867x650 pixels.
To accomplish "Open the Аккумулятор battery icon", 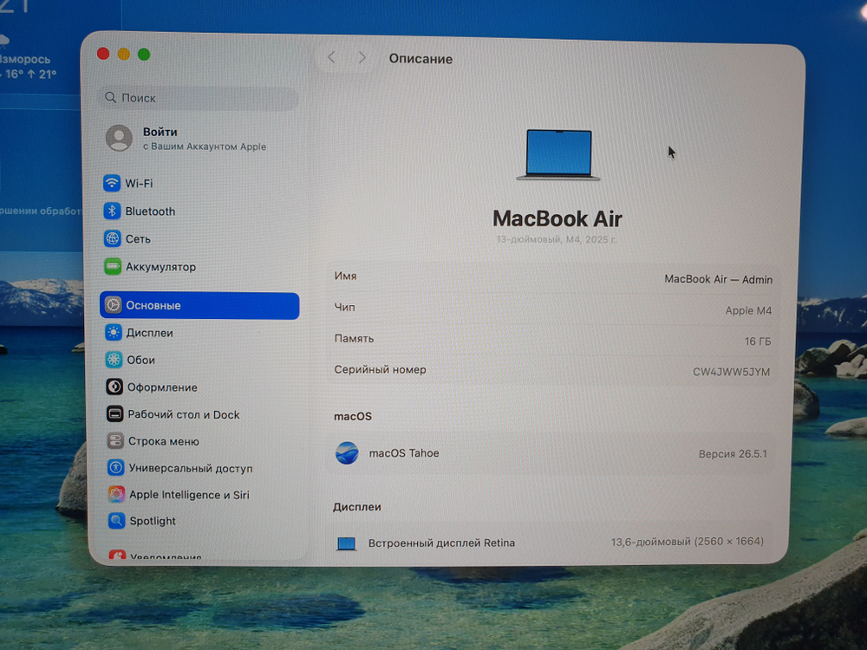I will click(113, 266).
